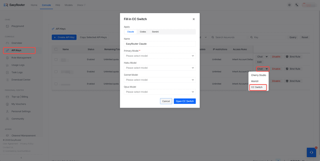This screenshot has width=320, height=161.
Task: Click the EasyRouter logo icon
Action: (6, 5)
